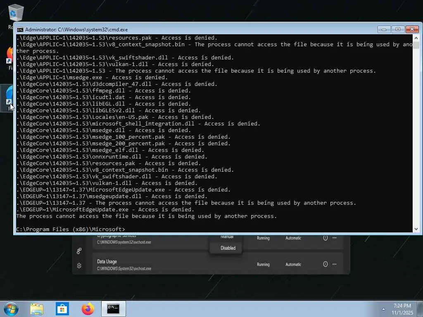Click the icudtl.dat output line

click(x=104, y=97)
